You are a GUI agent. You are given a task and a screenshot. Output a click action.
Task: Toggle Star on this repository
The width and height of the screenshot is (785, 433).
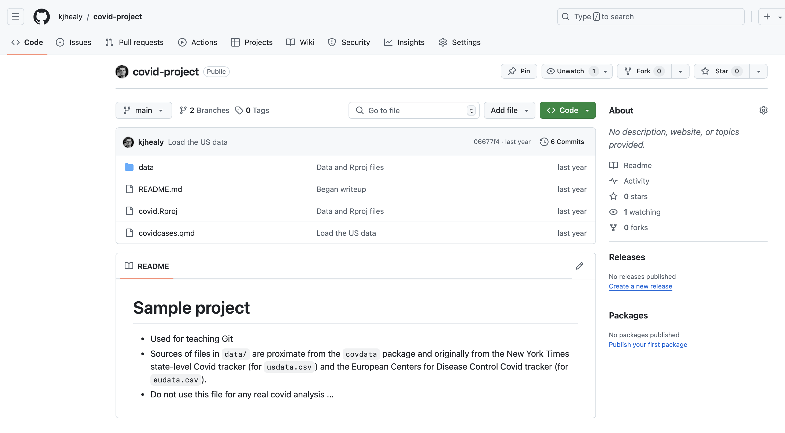point(721,71)
